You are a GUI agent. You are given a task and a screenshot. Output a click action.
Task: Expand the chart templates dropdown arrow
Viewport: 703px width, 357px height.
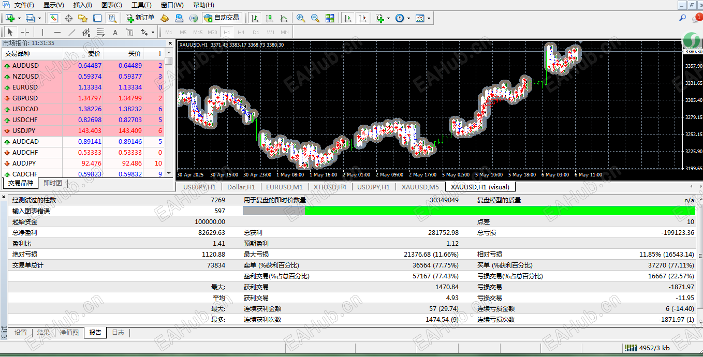coord(429,18)
